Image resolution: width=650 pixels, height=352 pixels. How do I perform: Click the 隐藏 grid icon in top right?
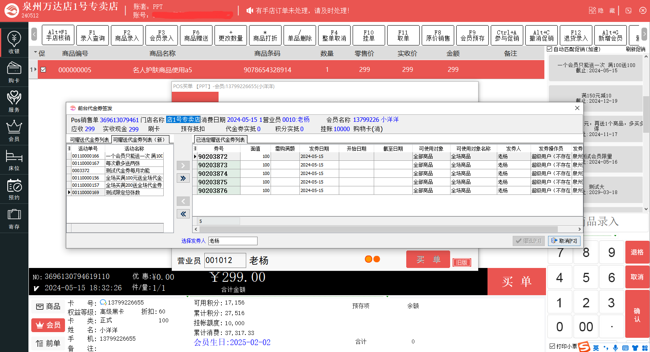coord(592,11)
